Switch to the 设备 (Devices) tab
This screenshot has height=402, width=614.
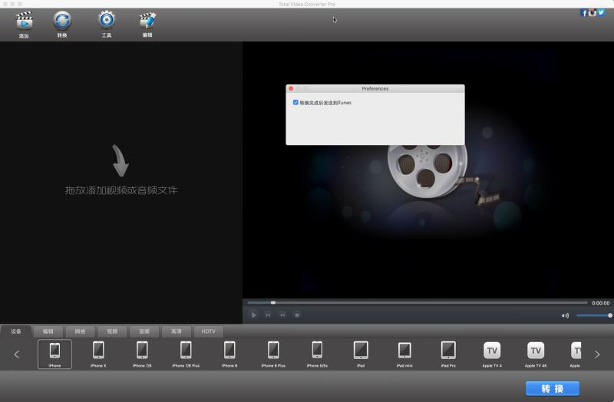pos(16,331)
